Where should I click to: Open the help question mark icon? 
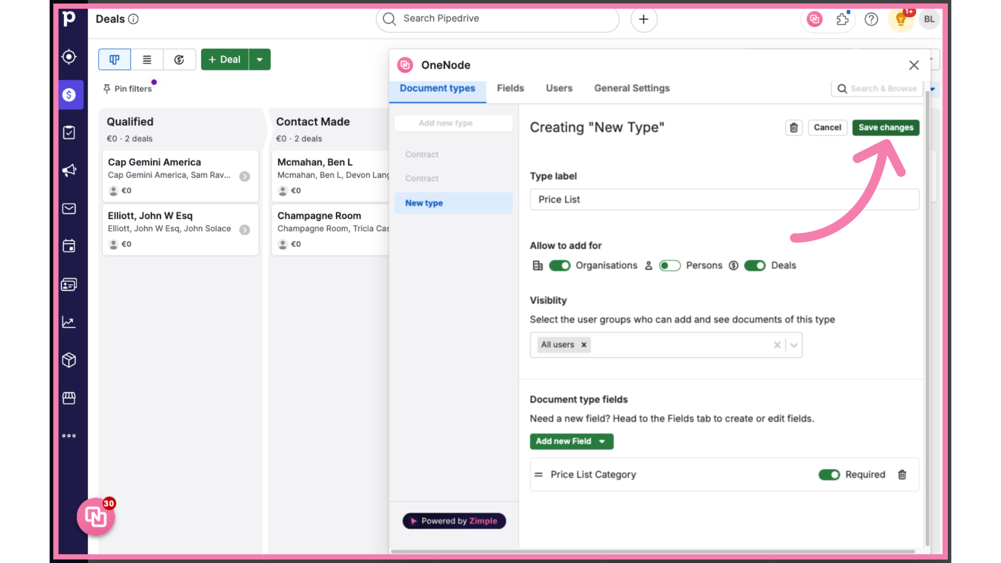(x=871, y=19)
